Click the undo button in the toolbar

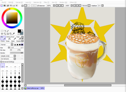pos(25,6)
